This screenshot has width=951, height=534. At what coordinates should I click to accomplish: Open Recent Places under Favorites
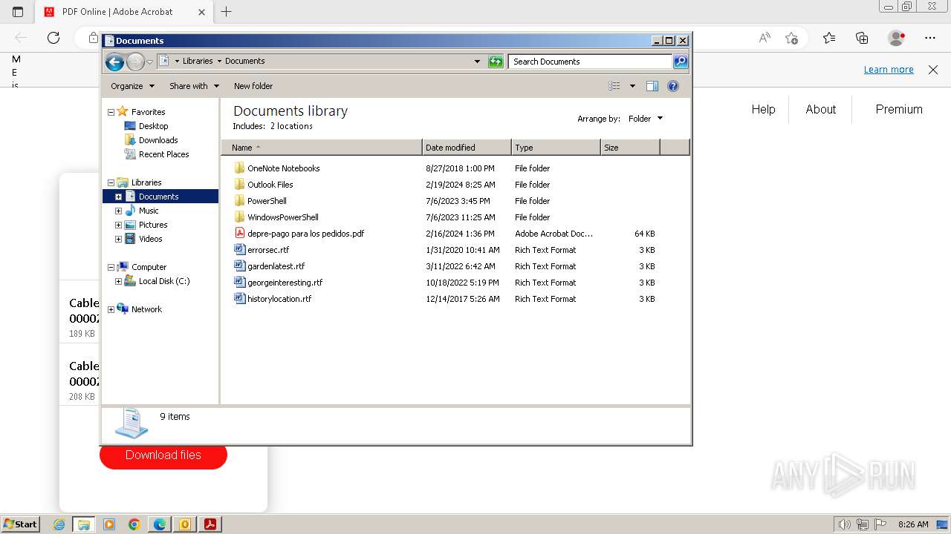pyautogui.click(x=163, y=154)
